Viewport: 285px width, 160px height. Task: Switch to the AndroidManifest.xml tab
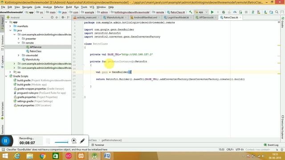146,17
